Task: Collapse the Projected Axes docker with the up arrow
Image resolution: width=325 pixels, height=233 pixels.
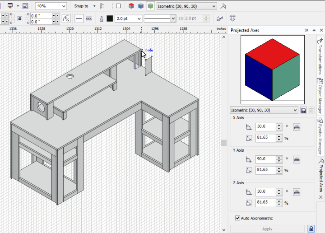Action: 314,30
